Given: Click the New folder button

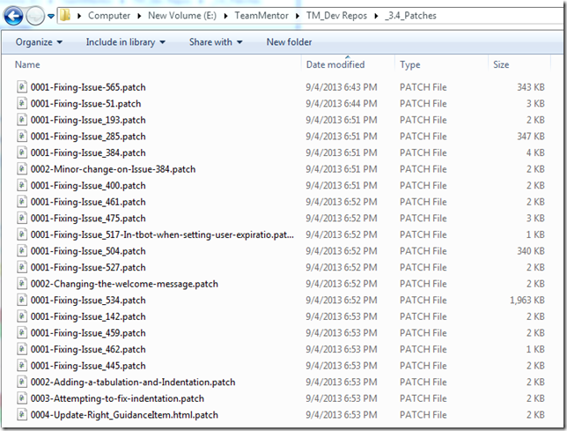Looking at the screenshot, I should 289,41.
